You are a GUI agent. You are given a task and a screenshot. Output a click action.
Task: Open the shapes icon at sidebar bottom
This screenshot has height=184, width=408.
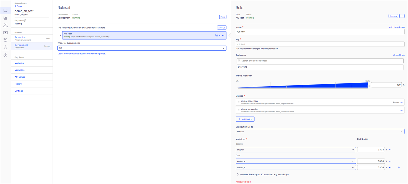click(x=5, y=55)
